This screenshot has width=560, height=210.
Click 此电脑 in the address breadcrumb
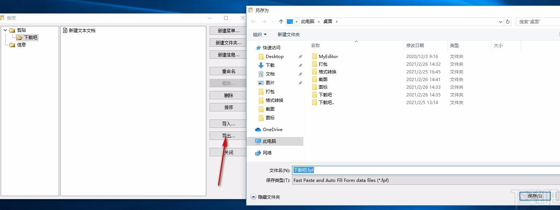click(307, 22)
